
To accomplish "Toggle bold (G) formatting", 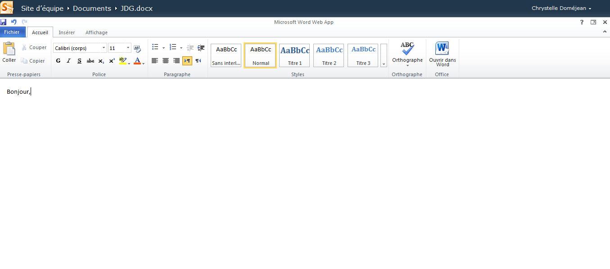I will tap(58, 61).
